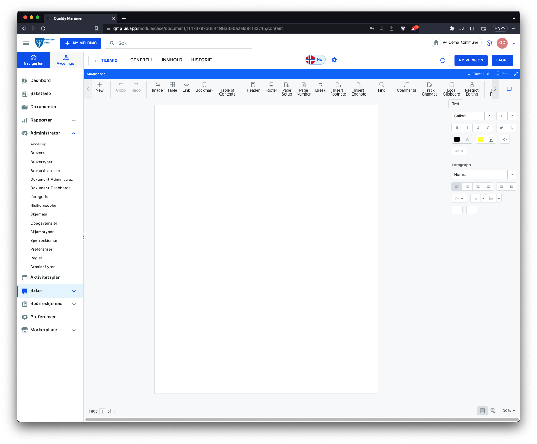This screenshot has width=537, height=444.
Task: Toggle bold text formatting
Action: (457, 128)
